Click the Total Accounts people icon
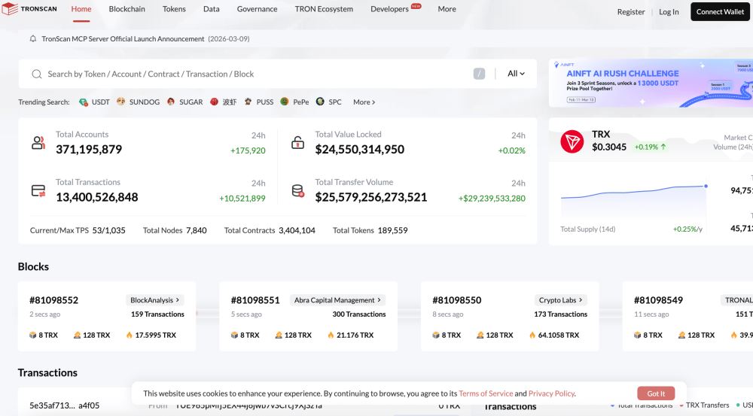Image resolution: width=753 pixels, height=416 pixels. 38,142
